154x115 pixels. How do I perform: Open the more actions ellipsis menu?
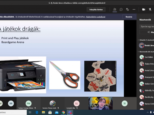[134, 9]
